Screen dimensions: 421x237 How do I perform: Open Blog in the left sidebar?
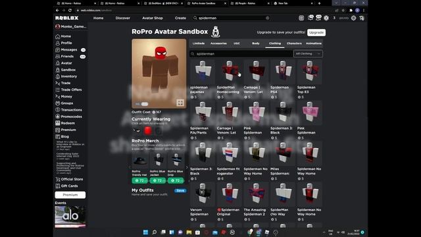coord(62,136)
